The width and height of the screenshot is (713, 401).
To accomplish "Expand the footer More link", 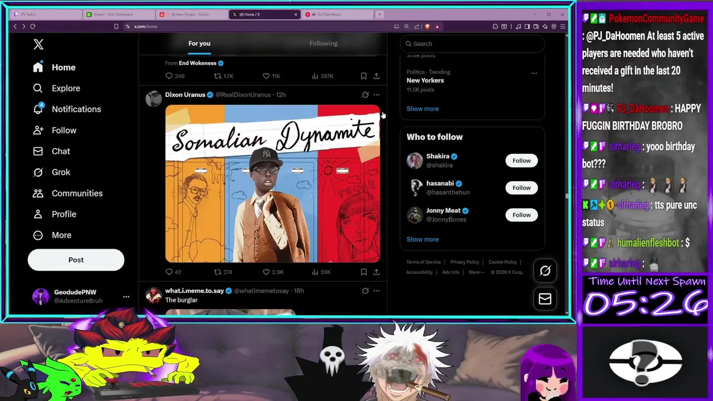I will point(476,272).
